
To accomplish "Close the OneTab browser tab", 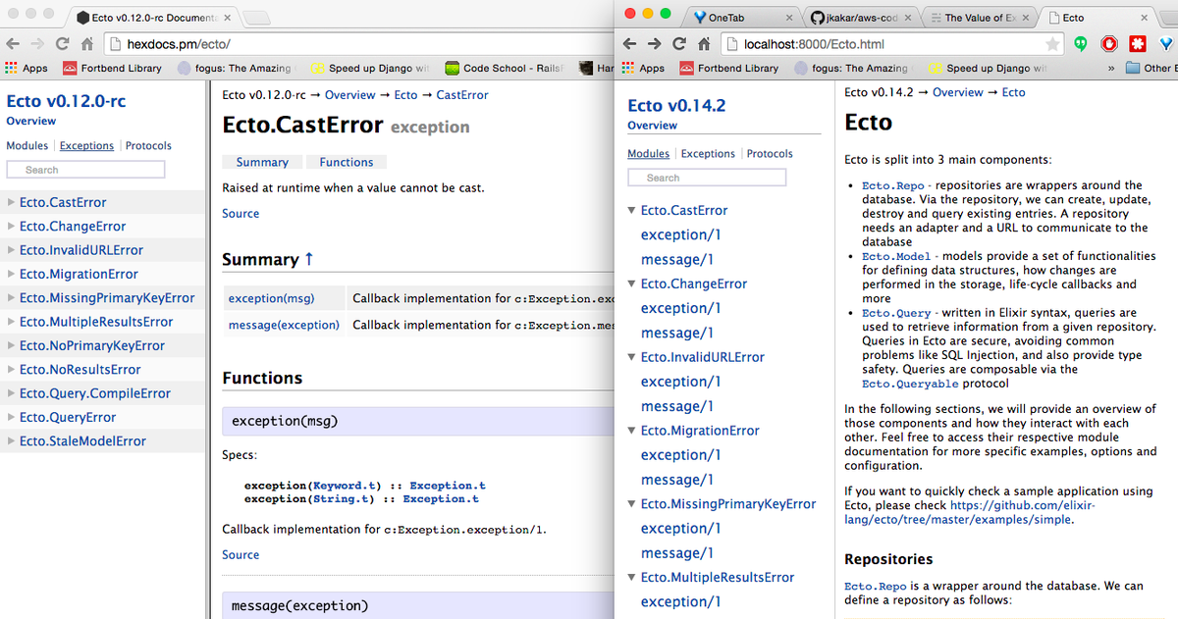I will (788, 18).
